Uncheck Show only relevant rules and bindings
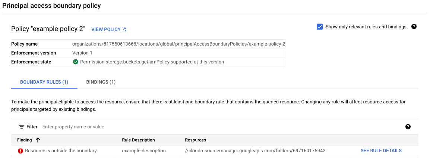 point(319,27)
